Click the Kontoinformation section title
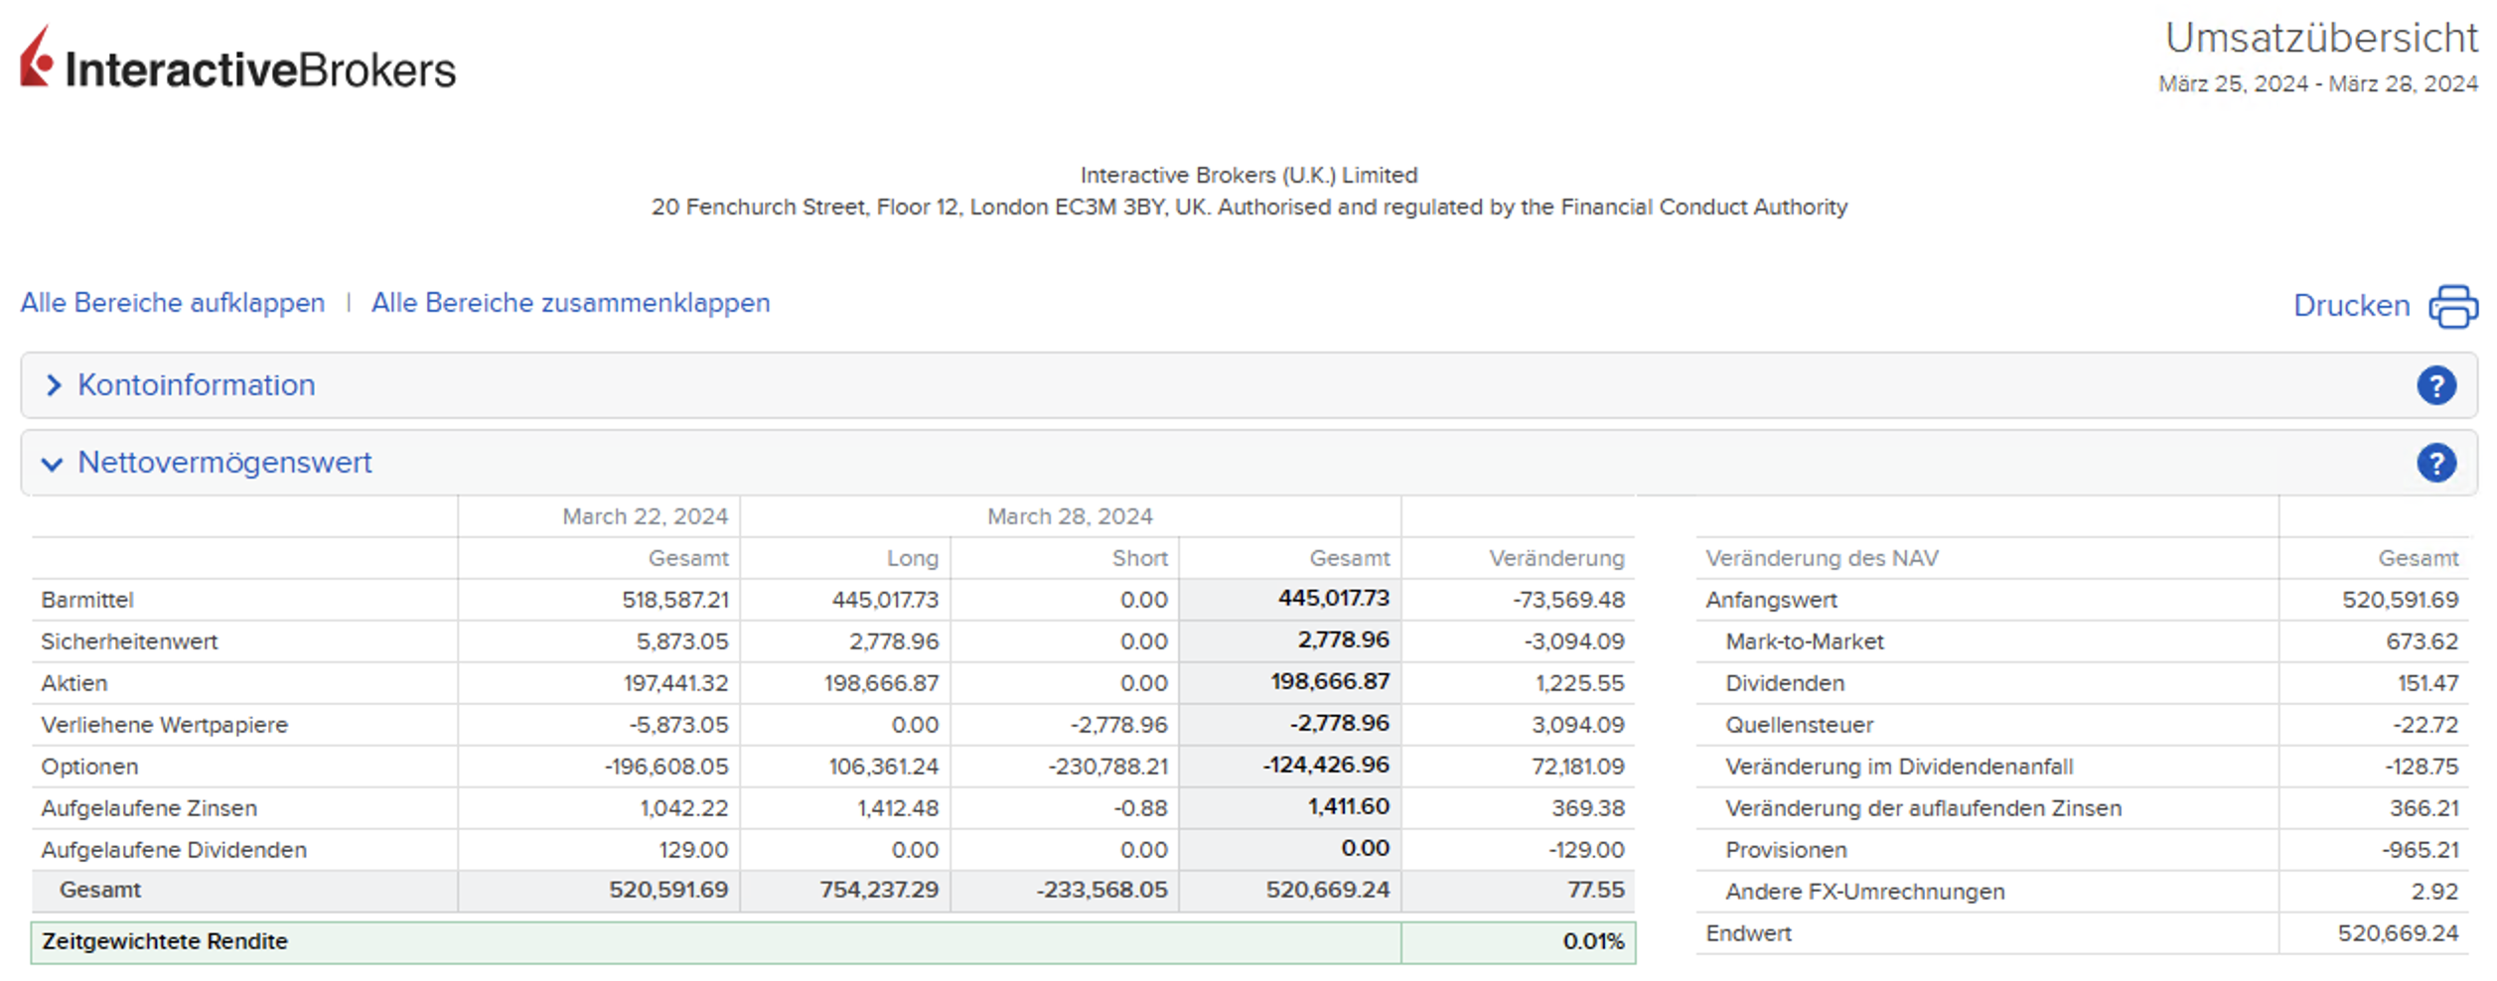2497x981 pixels. coord(196,385)
